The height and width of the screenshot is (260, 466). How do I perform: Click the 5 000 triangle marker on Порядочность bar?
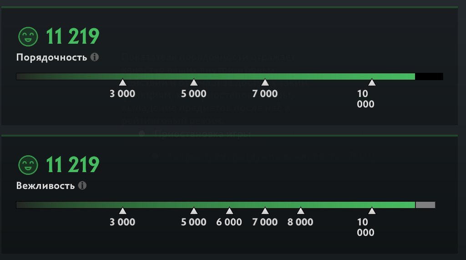[194, 82]
